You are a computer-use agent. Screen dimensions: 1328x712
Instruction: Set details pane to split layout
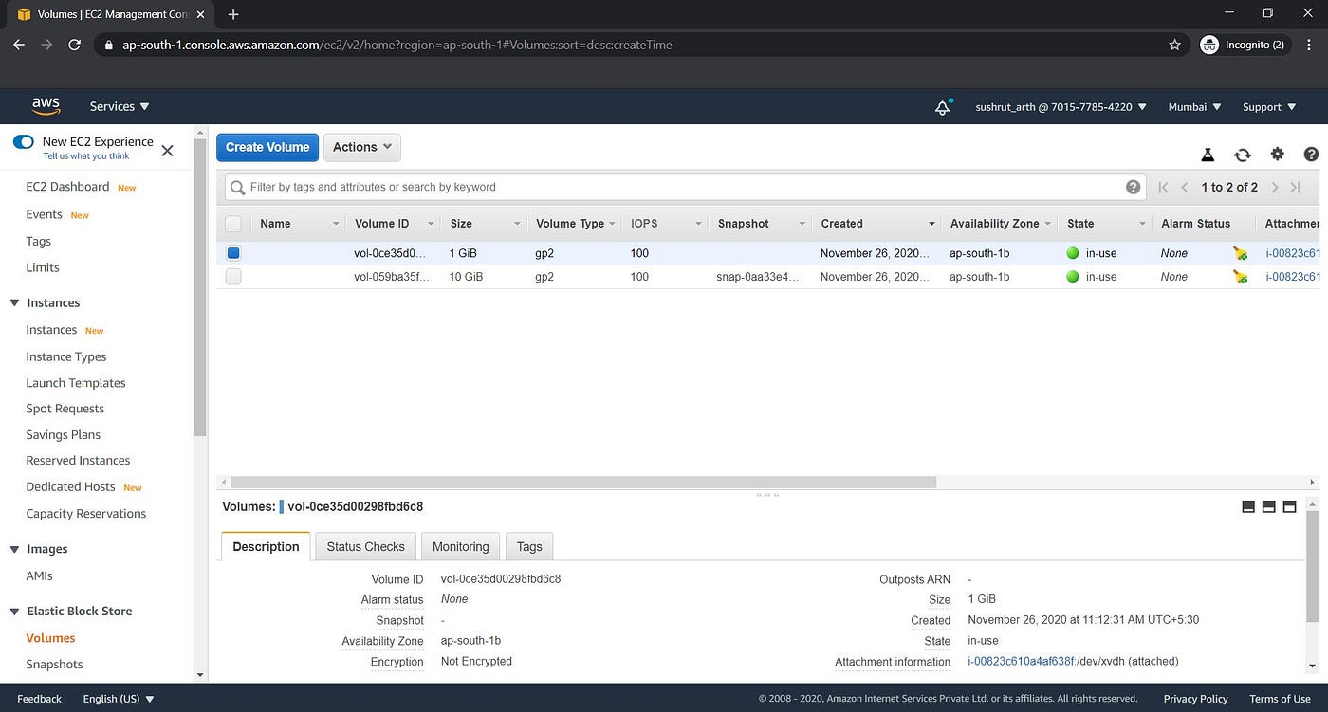(1268, 507)
